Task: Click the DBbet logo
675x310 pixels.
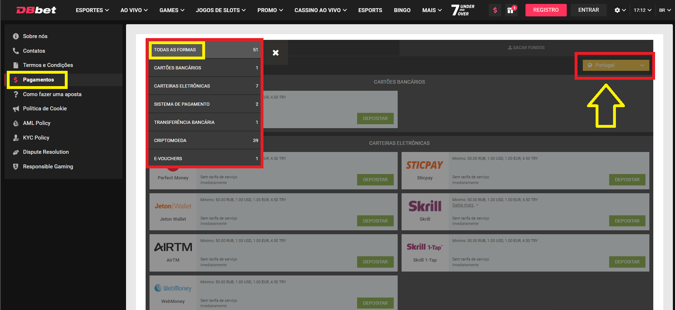Action: pyautogui.click(x=36, y=10)
